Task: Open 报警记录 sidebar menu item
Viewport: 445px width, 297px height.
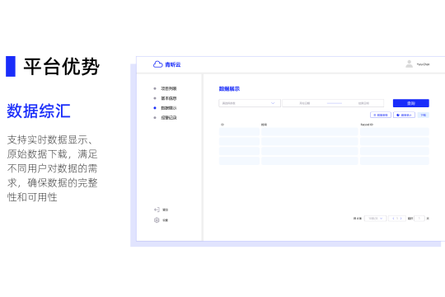Action: (x=169, y=118)
